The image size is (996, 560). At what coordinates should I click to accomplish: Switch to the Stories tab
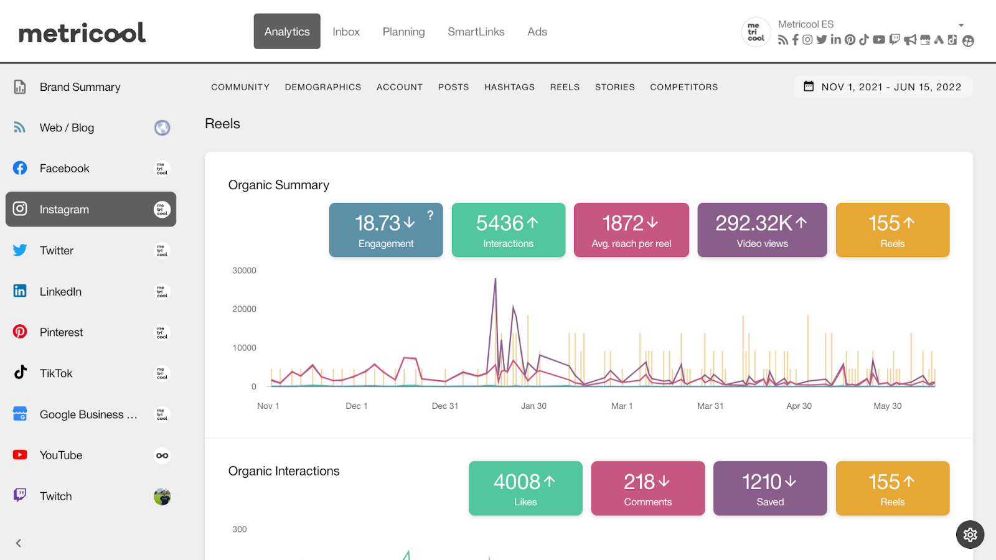pos(614,87)
